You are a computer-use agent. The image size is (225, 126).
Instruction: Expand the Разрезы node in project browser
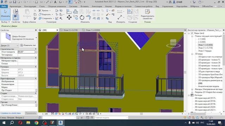192,92
